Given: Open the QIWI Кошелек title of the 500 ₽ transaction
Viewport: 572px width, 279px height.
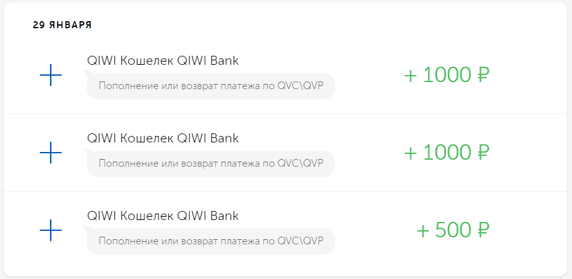Looking at the screenshot, I should point(162,216).
